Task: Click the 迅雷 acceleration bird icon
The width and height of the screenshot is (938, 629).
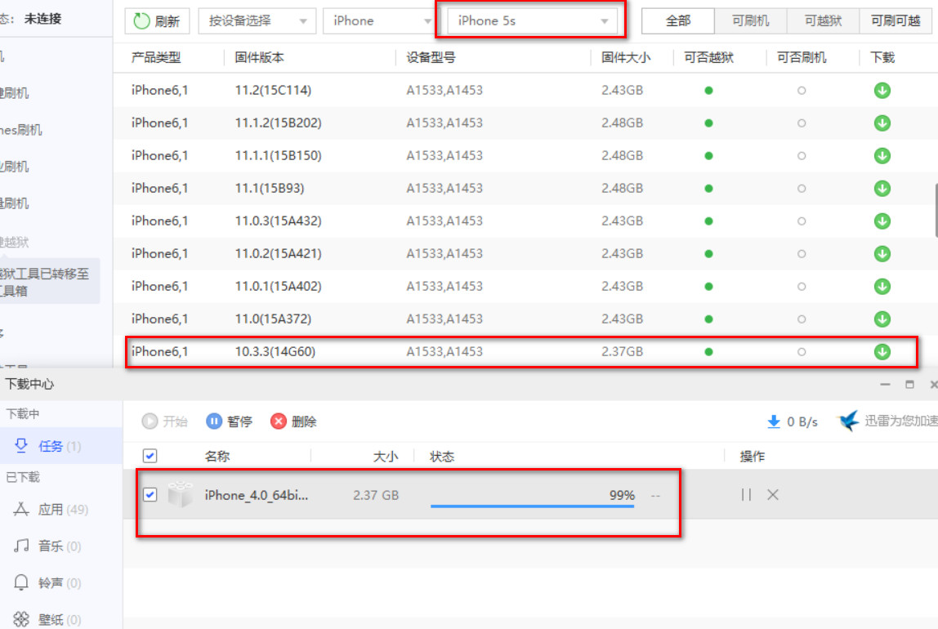Action: (848, 421)
